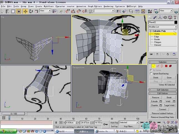Image resolution: width=179 pixels, height=134 pixels.
Task: Open the Graph Editors menu
Action: [x=95, y=6]
